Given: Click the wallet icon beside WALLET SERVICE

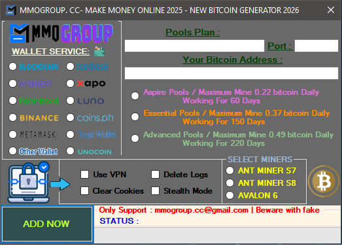Looking at the screenshot, I should click(x=99, y=52).
